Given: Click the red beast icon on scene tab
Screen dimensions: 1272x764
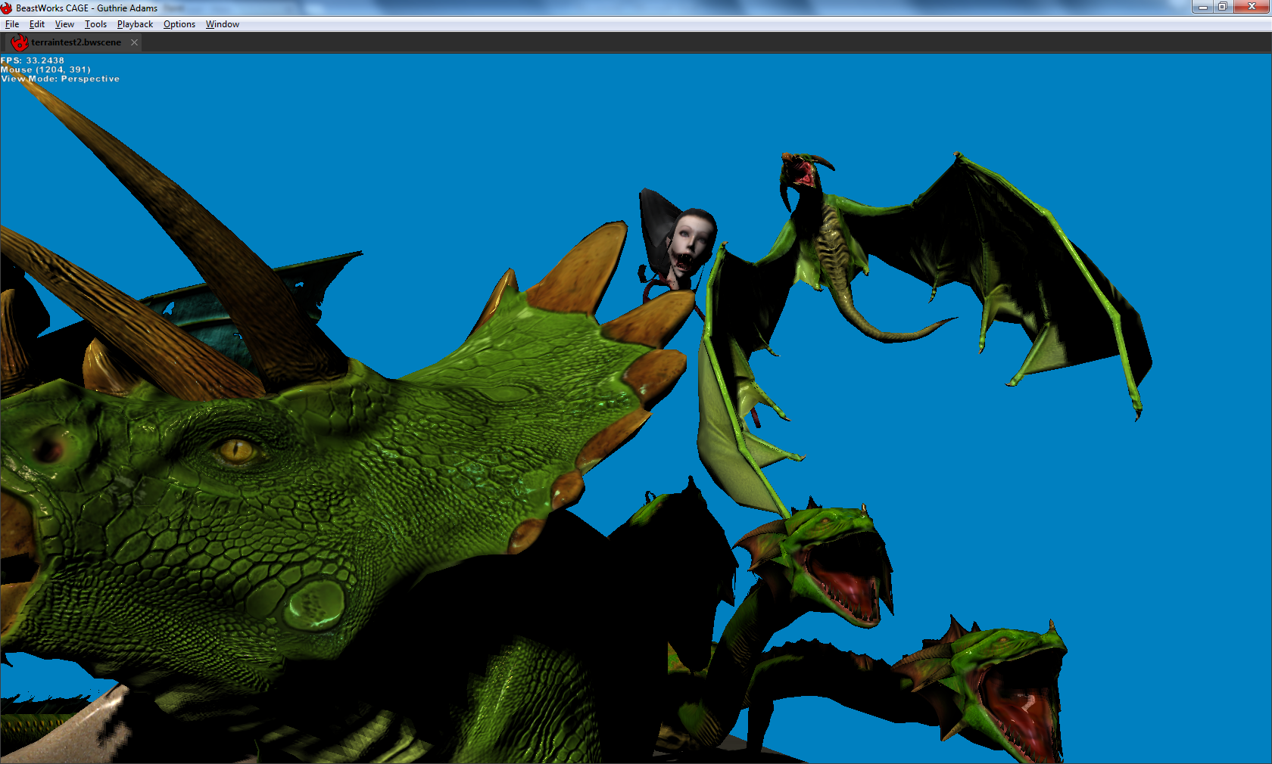Looking at the screenshot, I should pos(20,42).
